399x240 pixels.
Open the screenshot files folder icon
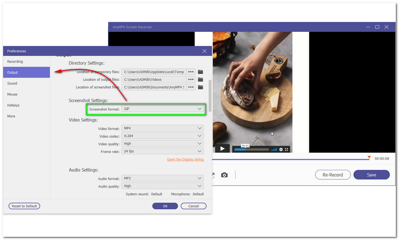pyautogui.click(x=200, y=87)
